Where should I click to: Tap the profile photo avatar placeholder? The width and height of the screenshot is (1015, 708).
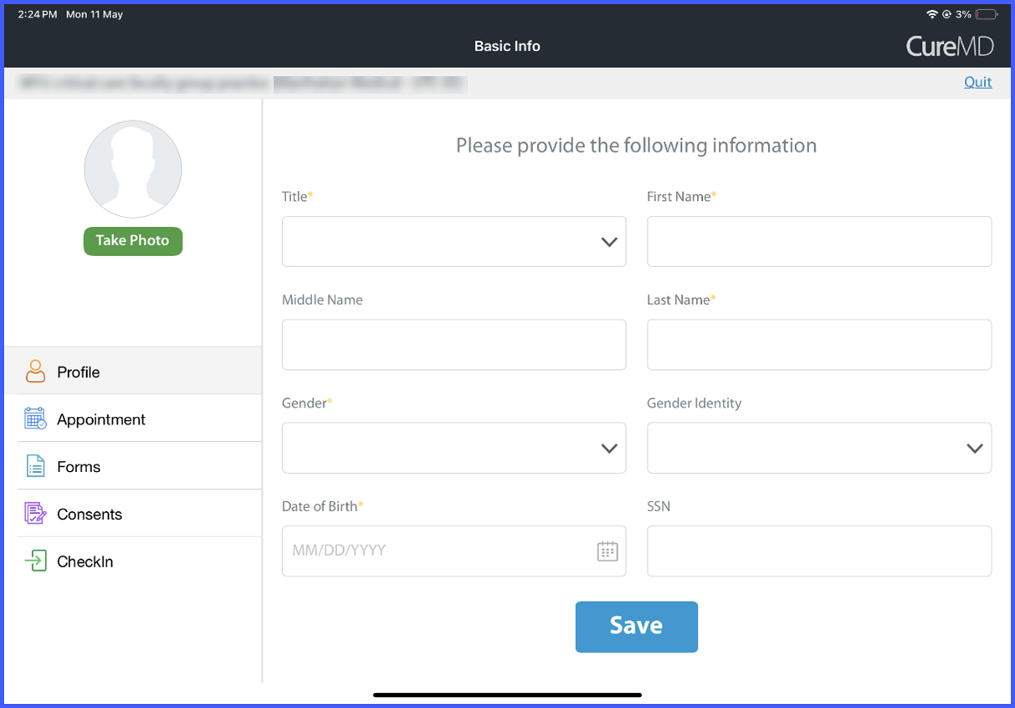tap(133, 170)
